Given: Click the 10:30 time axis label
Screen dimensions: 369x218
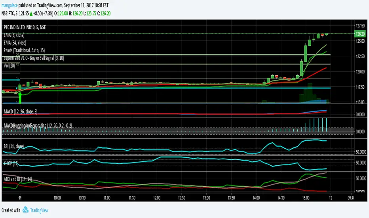Looking at the screenshot, I should coord(82,198).
